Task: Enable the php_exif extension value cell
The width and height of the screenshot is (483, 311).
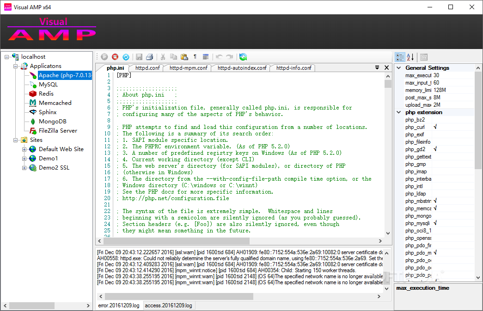Action: [453, 134]
